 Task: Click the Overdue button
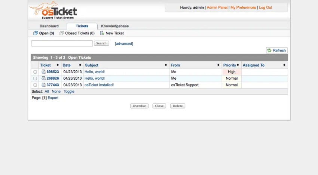(139, 106)
